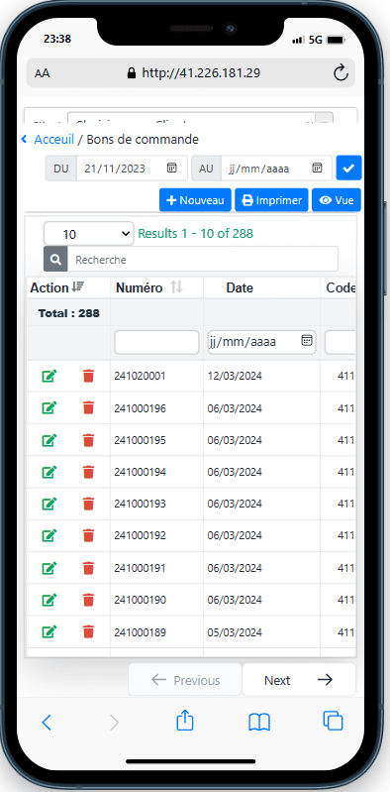Create a new order with Nouveau
This screenshot has height=792, width=390.
click(x=195, y=200)
